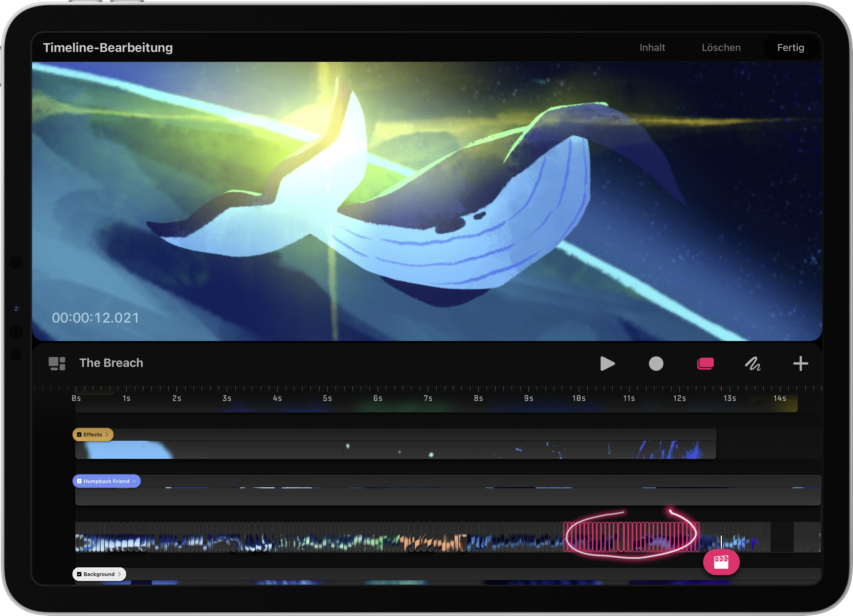Screen dimensions: 853x616
Task: Toggle the pink onion skin frames icon
Action: point(705,364)
